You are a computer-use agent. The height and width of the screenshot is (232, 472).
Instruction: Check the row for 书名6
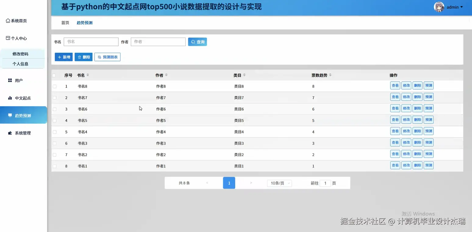(x=55, y=109)
